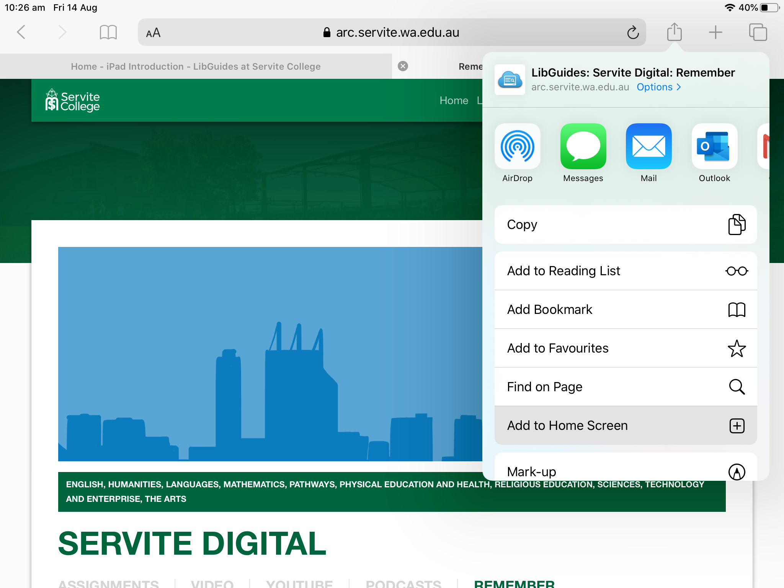Expand the share sheet Options
Screen dimensions: 784x588
click(x=658, y=87)
